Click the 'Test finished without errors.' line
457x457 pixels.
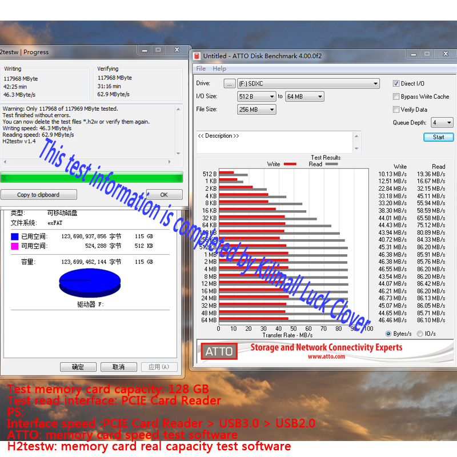tap(37, 115)
